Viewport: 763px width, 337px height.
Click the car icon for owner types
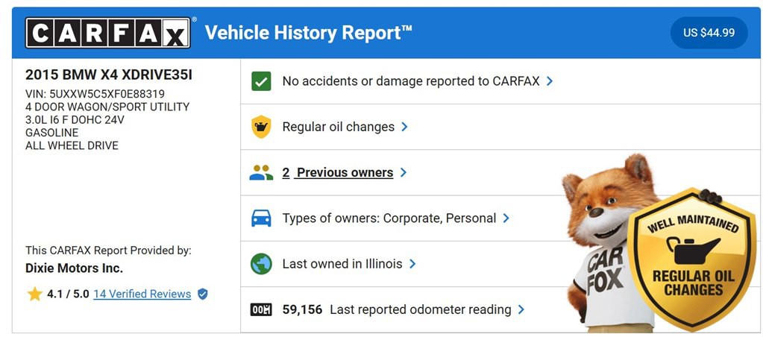(261, 218)
